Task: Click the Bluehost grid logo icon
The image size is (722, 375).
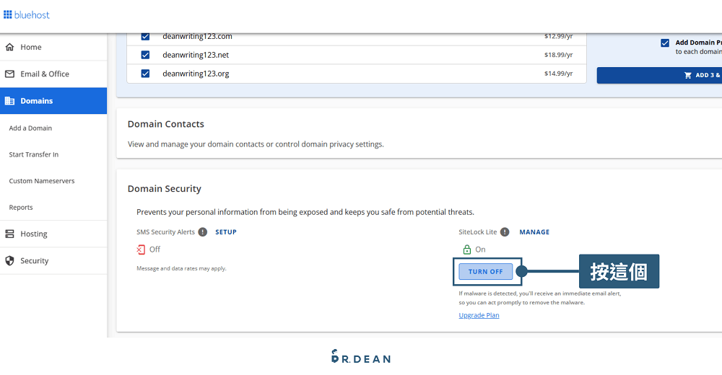Action: coord(8,14)
